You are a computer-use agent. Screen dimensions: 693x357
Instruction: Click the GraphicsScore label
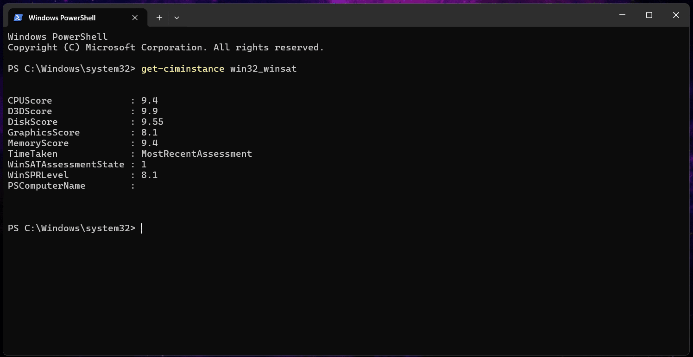pyautogui.click(x=44, y=133)
